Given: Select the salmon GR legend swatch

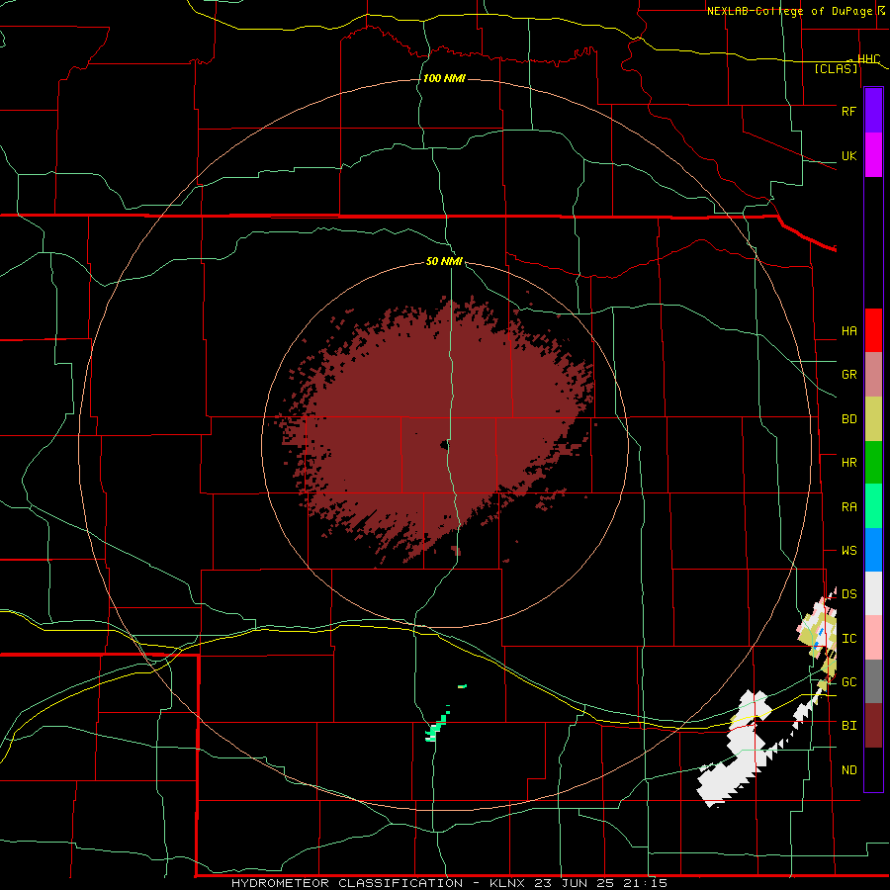Looking at the screenshot, I should click(873, 375).
